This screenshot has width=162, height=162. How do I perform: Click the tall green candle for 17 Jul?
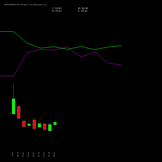point(14,106)
